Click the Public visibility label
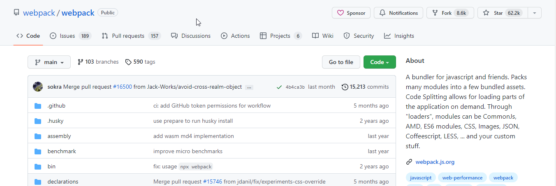The height and width of the screenshot is (186, 556). point(108,13)
